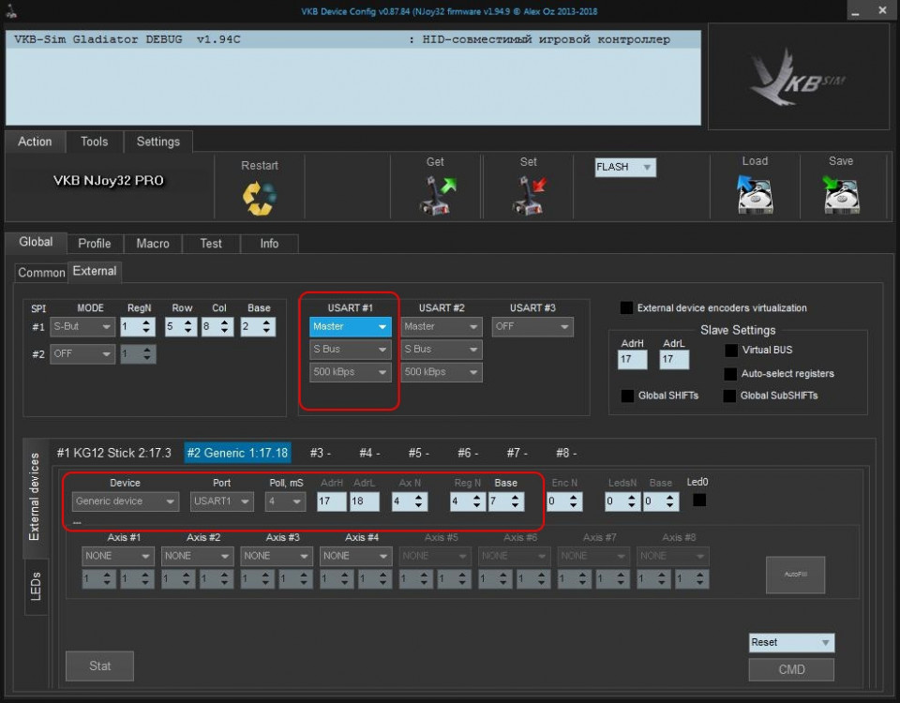Click the Stat button

click(99, 666)
